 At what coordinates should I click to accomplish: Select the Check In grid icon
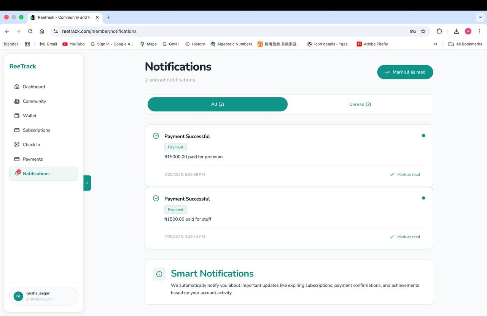coord(17,144)
